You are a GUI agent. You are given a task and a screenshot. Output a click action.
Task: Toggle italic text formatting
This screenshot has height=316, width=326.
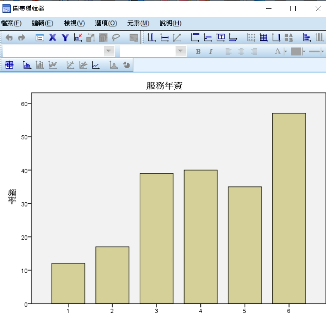click(x=211, y=52)
